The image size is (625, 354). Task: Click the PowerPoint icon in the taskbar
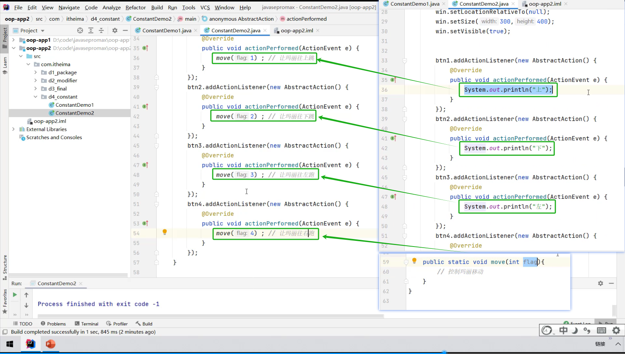[x=50, y=344]
